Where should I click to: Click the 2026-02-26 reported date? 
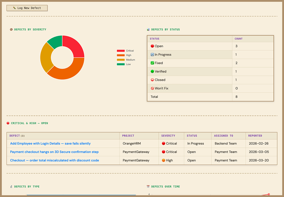pyautogui.click(x=259, y=143)
